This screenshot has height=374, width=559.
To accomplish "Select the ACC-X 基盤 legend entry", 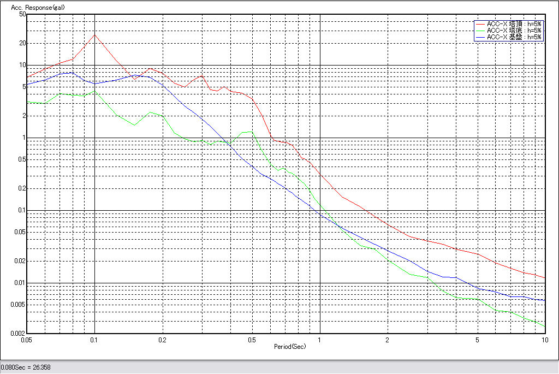I will 514,37.
